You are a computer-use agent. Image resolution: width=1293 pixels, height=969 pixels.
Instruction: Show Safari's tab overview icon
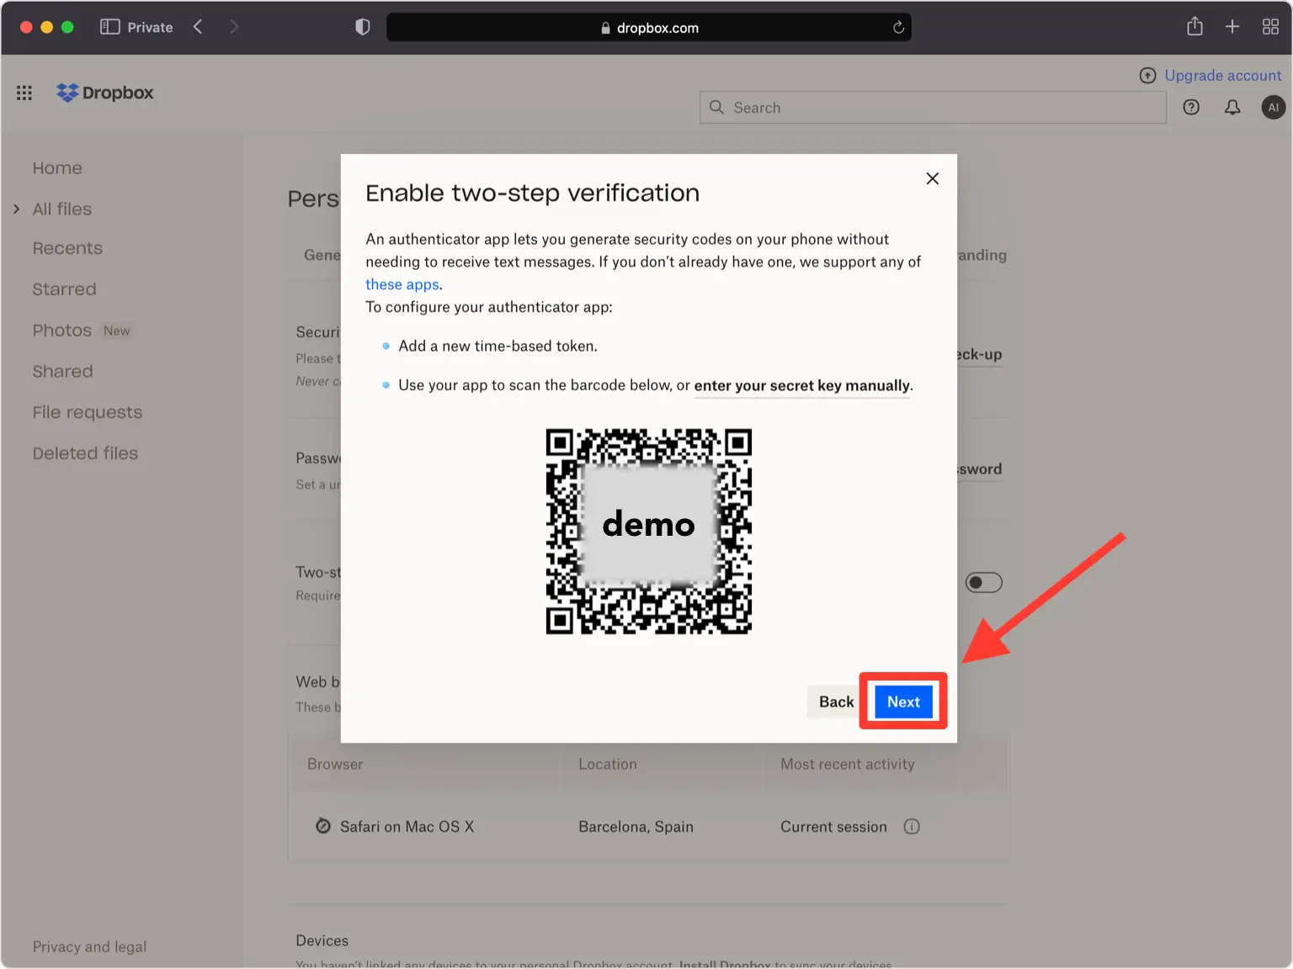(x=1270, y=27)
